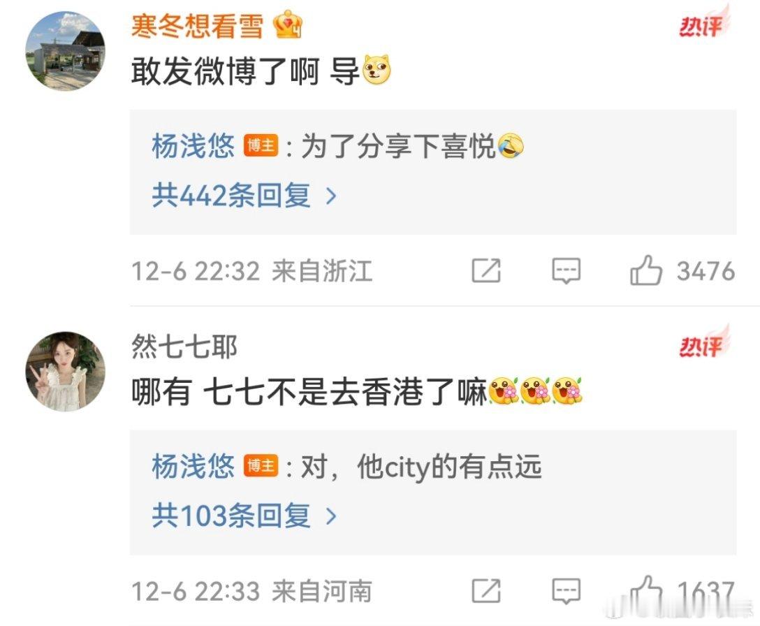760x626 pixels.
Task: View 然七七耶's avatar photo
Action: (65, 372)
